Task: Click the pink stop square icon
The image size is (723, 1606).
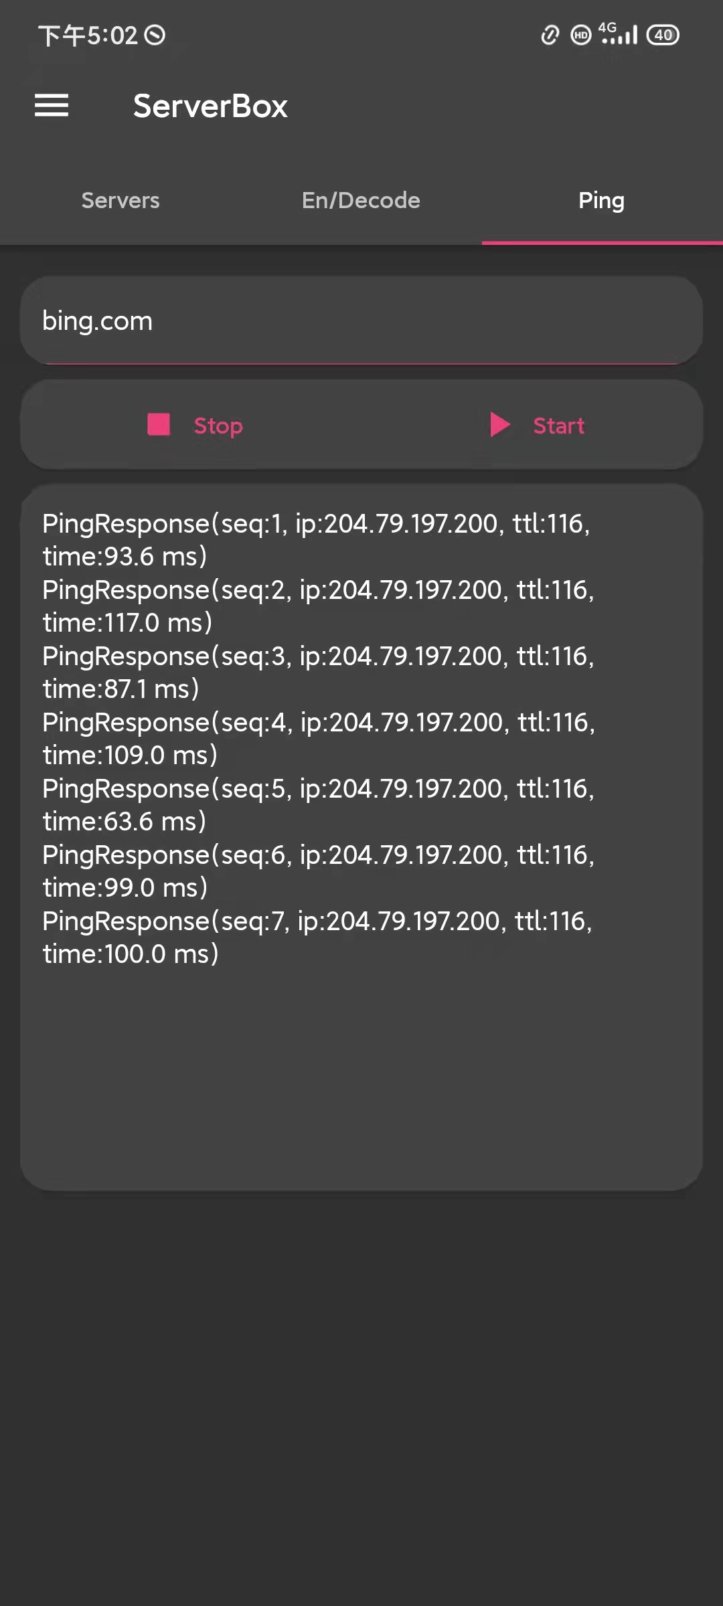Action: (x=159, y=424)
